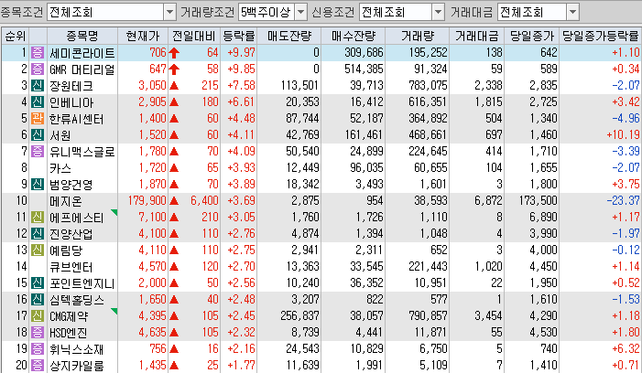Click the 증 badge next to 세미콘라이트
The height and width of the screenshot is (373, 642).
tap(38, 53)
